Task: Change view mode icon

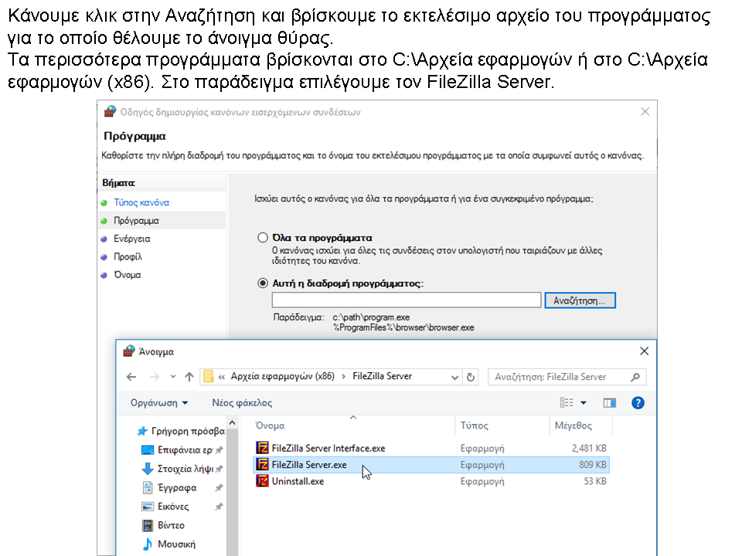Action: 567,402
